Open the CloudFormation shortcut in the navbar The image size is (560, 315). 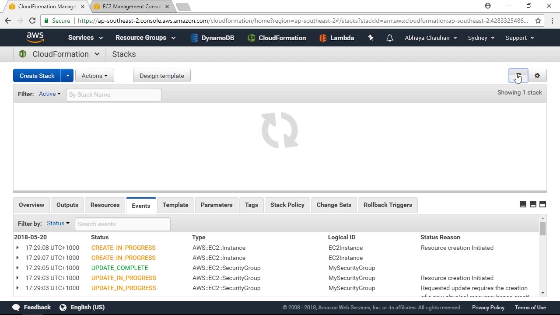276,38
